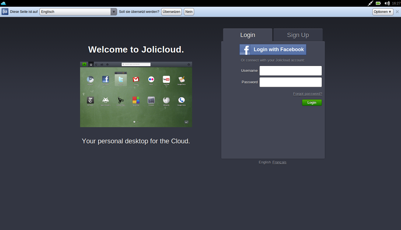This screenshot has width=401, height=230.
Task: Open the Optionen dropdown menu
Action: tap(383, 12)
